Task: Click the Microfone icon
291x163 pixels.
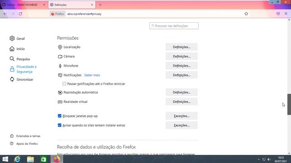Action: 60,66
